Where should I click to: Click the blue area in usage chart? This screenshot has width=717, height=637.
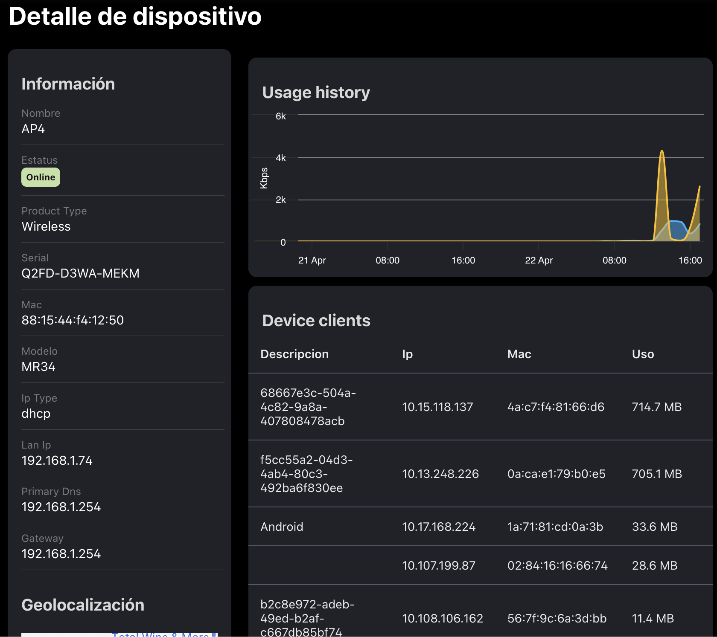pyautogui.click(x=677, y=229)
